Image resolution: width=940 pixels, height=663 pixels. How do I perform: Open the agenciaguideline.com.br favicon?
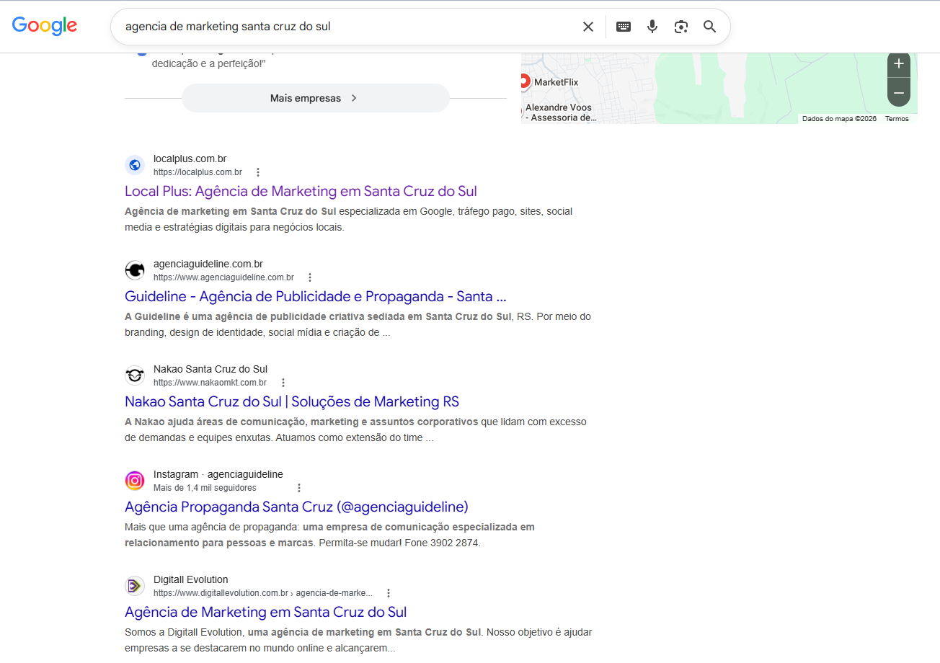coord(135,270)
